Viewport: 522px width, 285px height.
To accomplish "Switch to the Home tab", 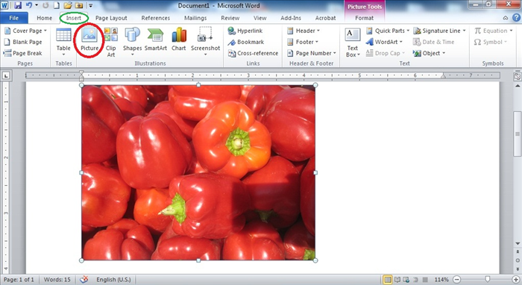I will pyautogui.click(x=44, y=18).
